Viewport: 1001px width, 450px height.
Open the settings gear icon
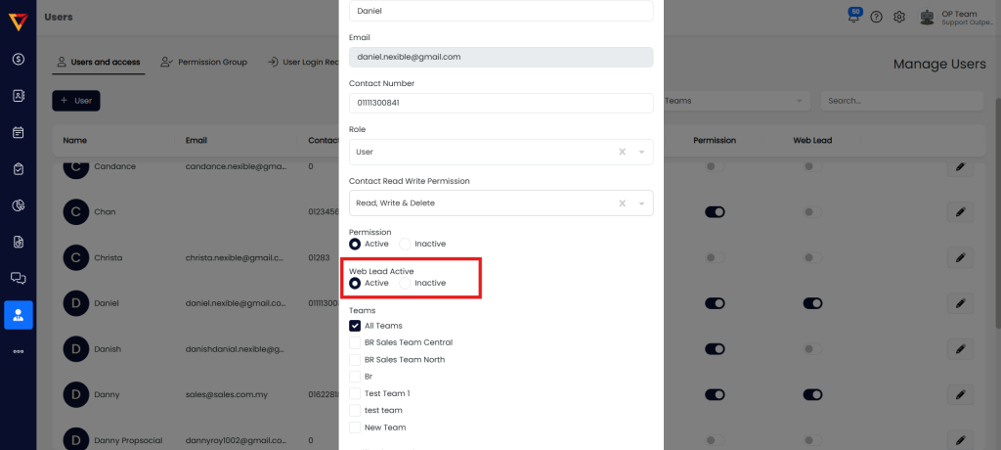899,17
